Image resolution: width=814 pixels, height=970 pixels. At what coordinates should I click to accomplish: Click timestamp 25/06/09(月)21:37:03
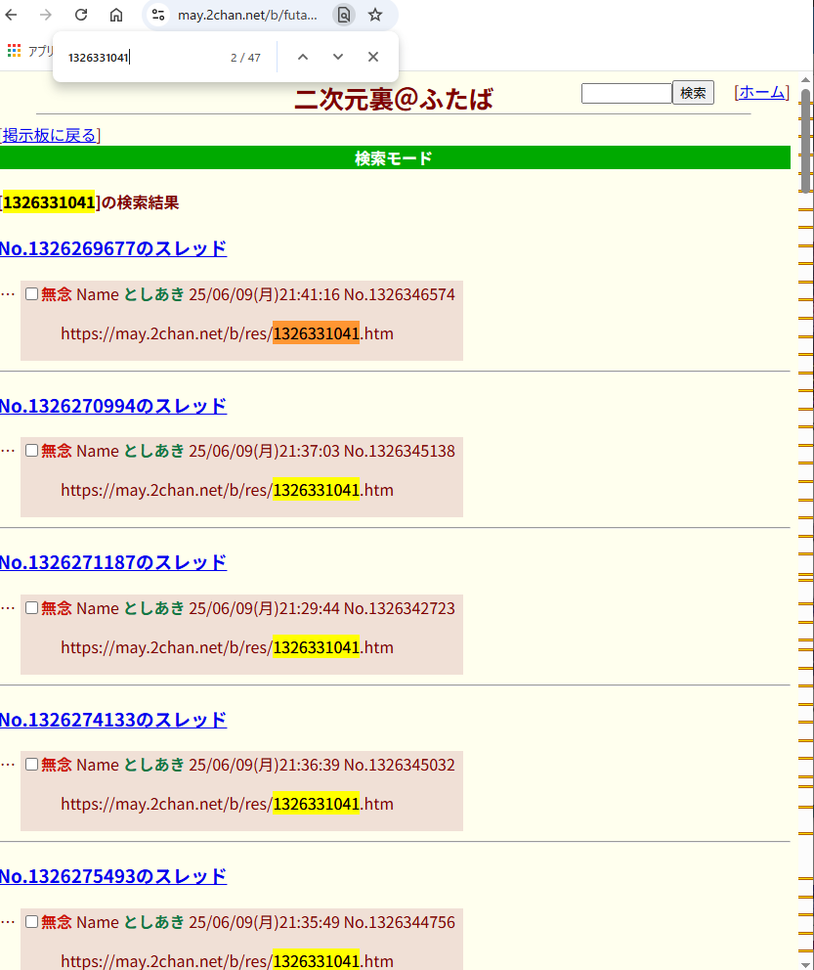pyautogui.click(x=264, y=451)
